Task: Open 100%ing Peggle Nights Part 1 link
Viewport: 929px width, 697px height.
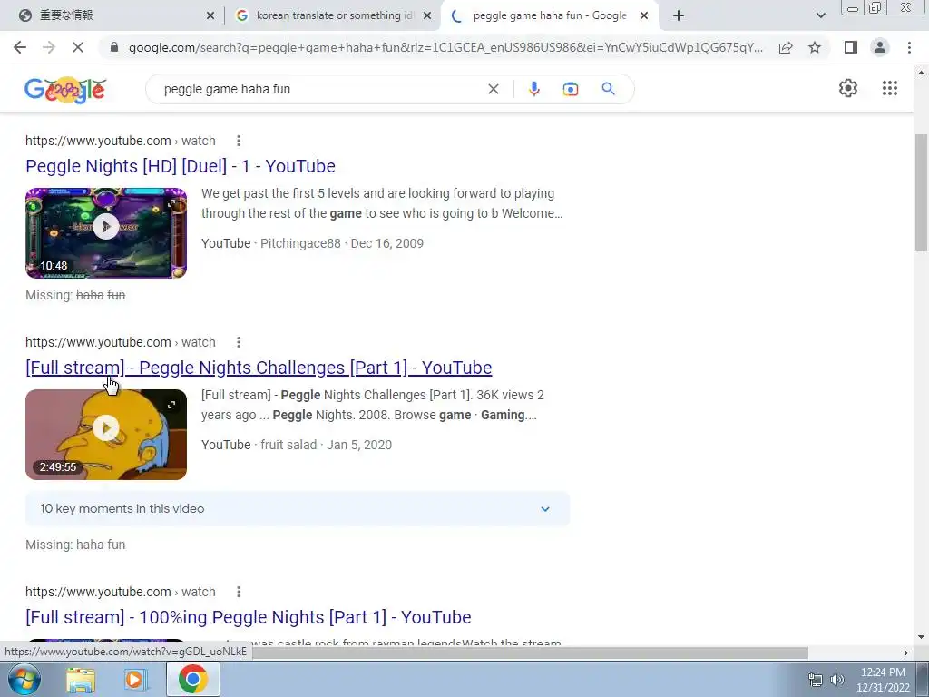Action: pos(249,617)
